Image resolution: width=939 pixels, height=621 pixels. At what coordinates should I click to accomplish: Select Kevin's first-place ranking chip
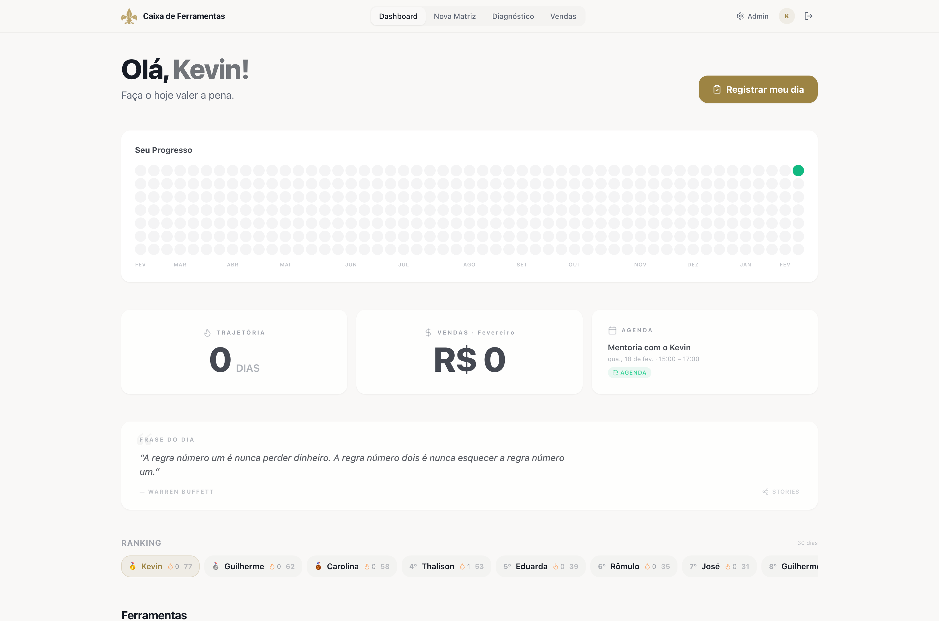click(160, 566)
